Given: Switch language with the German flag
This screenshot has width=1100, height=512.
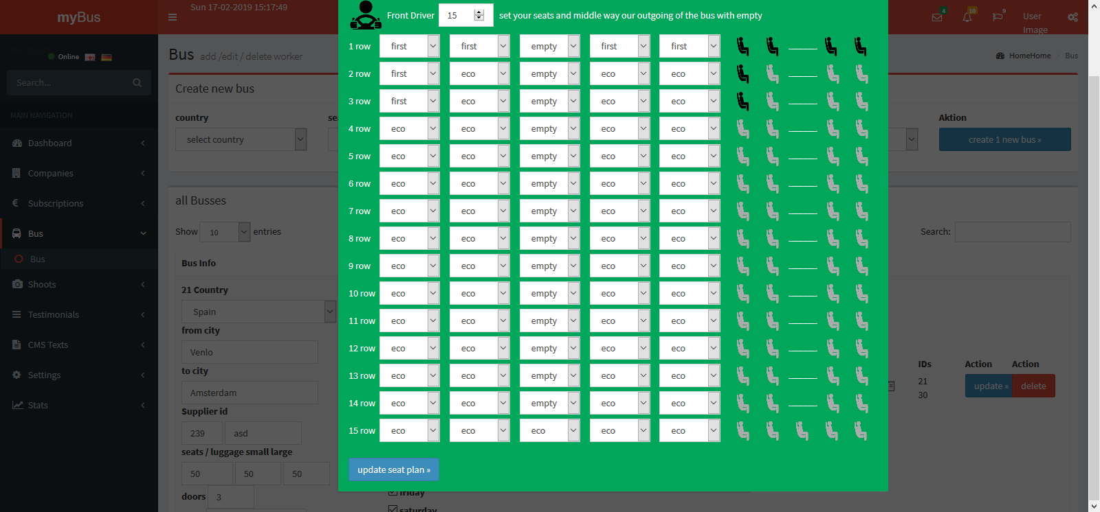Looking at the screenshot, I should [x=107, y=57].
